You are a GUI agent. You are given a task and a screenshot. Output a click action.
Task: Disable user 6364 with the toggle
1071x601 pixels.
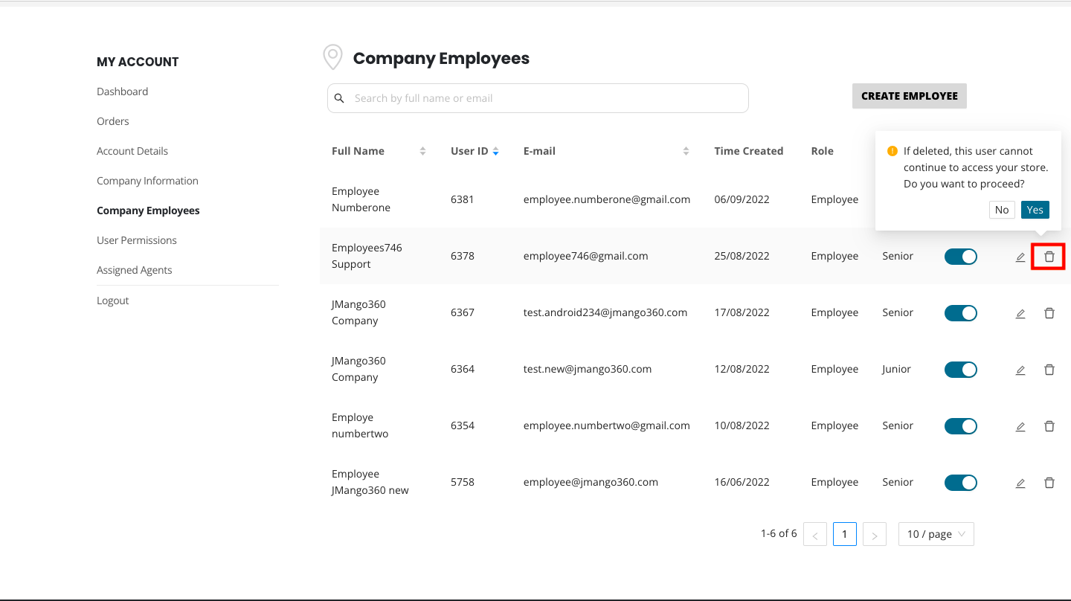pos(960,370)
